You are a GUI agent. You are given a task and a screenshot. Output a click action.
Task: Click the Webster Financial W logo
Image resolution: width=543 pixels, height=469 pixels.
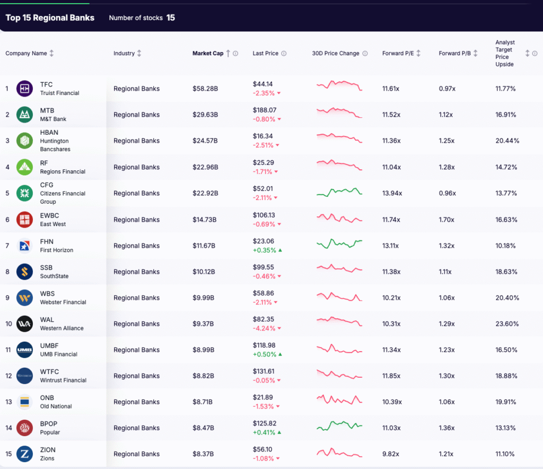24,298
